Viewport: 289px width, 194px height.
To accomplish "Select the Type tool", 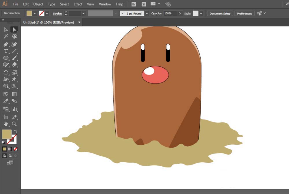I will pos(6,51).
